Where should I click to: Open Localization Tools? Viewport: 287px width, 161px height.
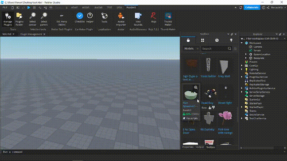[104, 18]
